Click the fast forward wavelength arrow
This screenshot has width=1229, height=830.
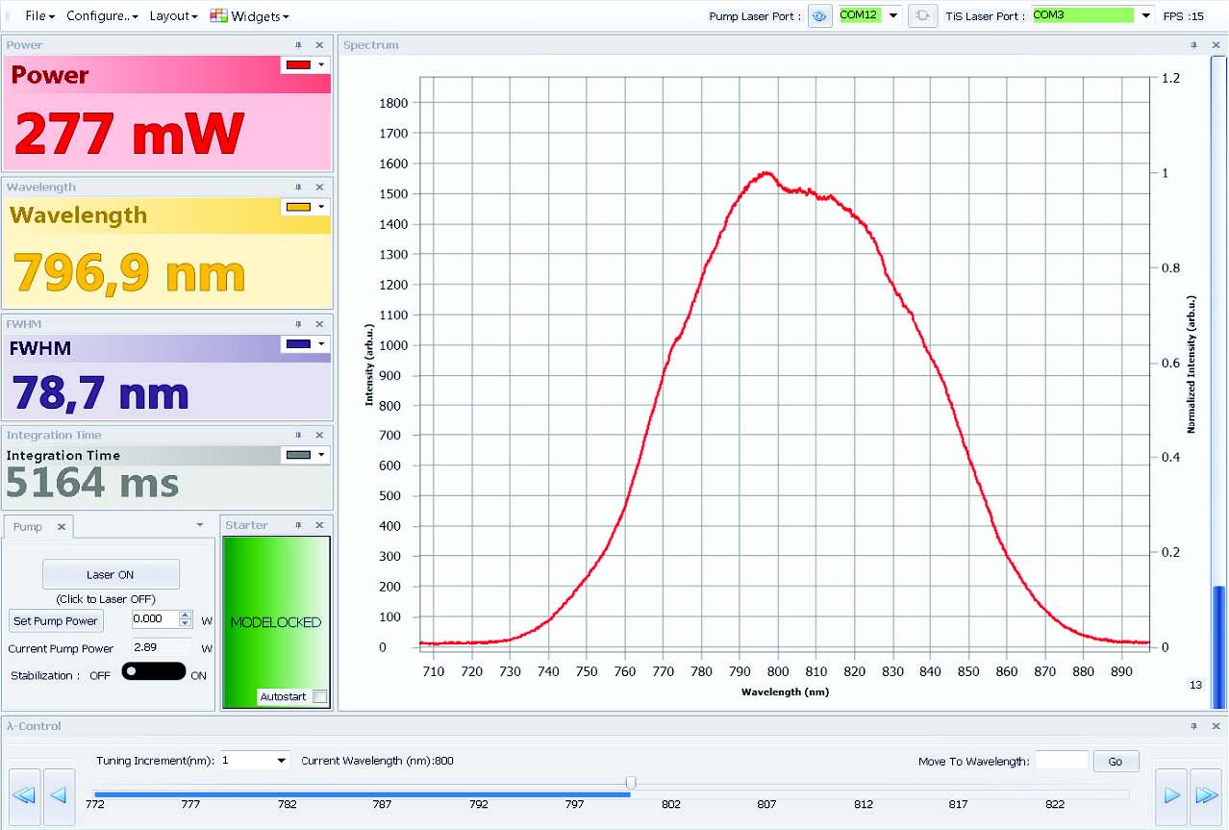1205,795
